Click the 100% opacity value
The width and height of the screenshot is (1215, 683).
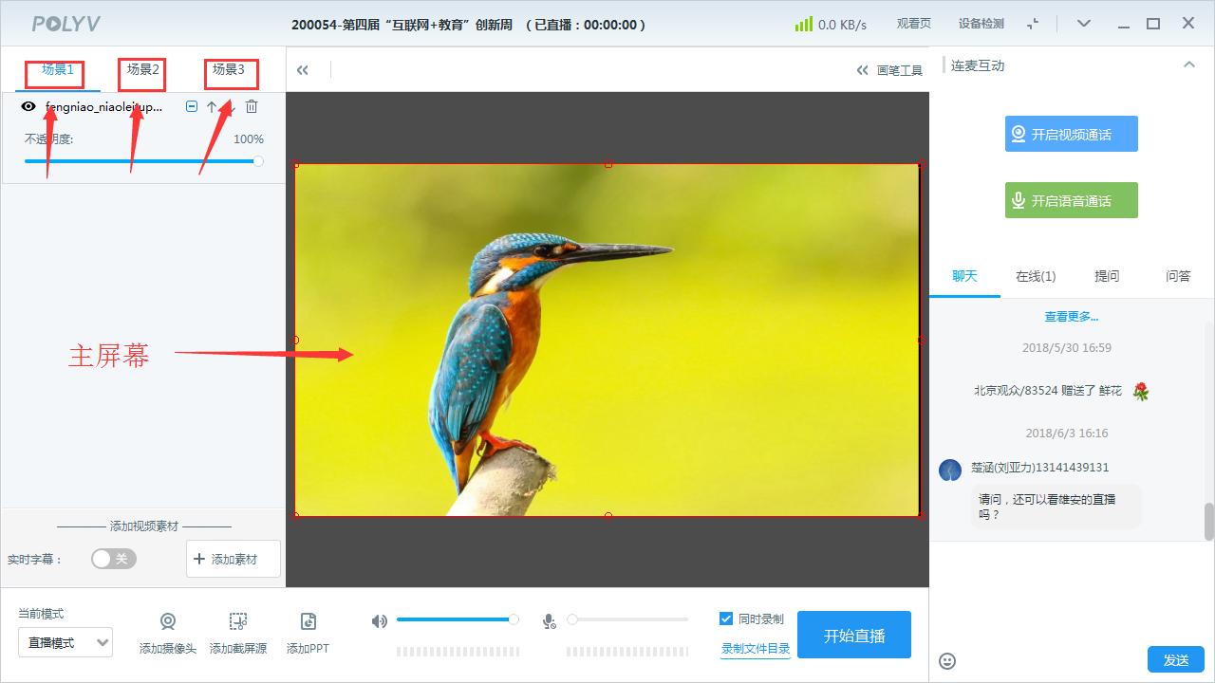point(249,139)
